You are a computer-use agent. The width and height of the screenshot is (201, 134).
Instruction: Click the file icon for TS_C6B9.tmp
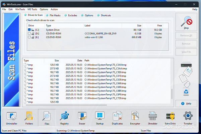(x=25, y=91)
